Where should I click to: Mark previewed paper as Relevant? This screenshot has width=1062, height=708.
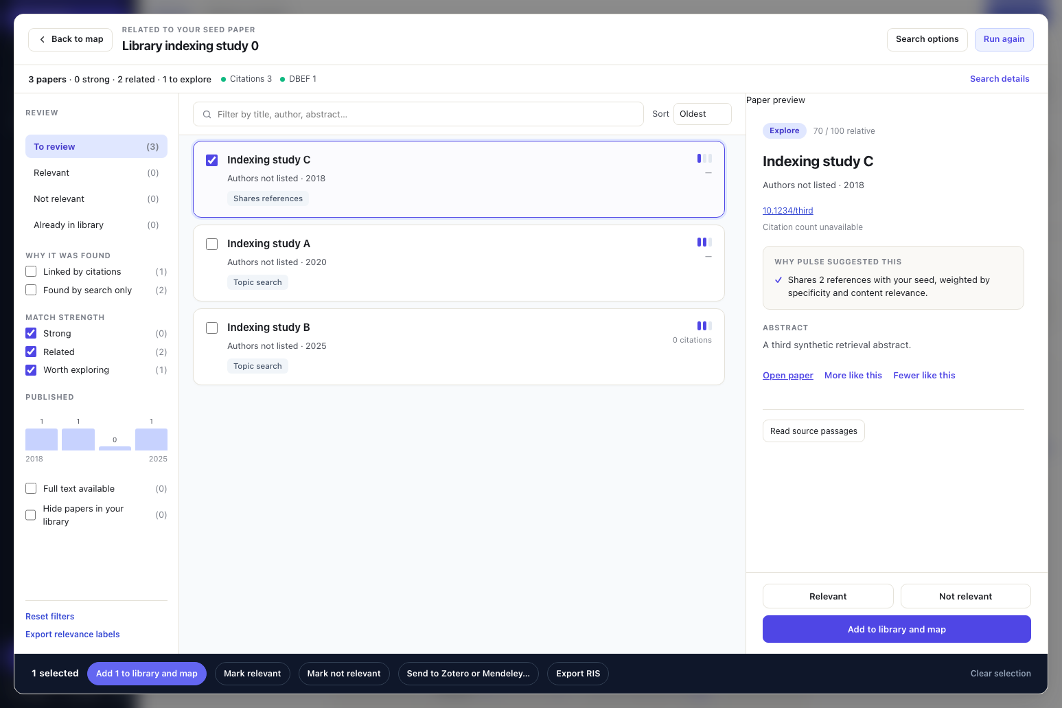[x=828, y=596]
